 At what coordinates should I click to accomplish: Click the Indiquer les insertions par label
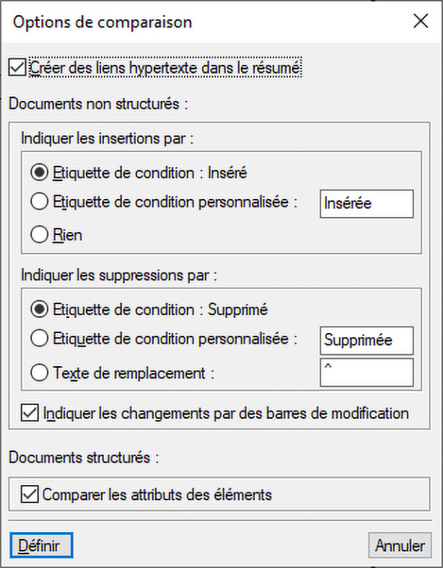click(108, 137)
